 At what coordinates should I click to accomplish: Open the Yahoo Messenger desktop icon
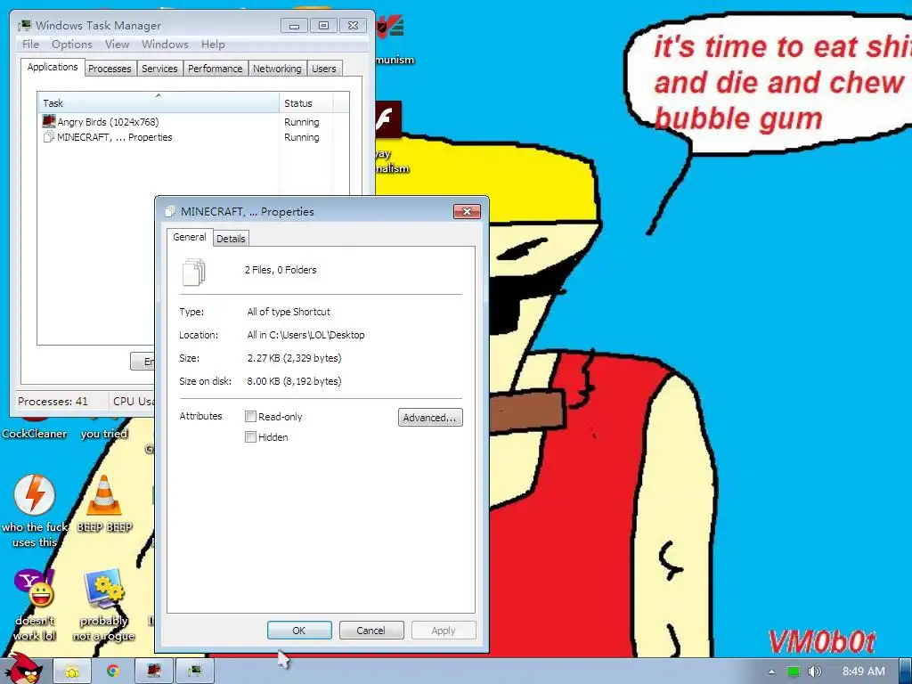(x=35, y=588)
